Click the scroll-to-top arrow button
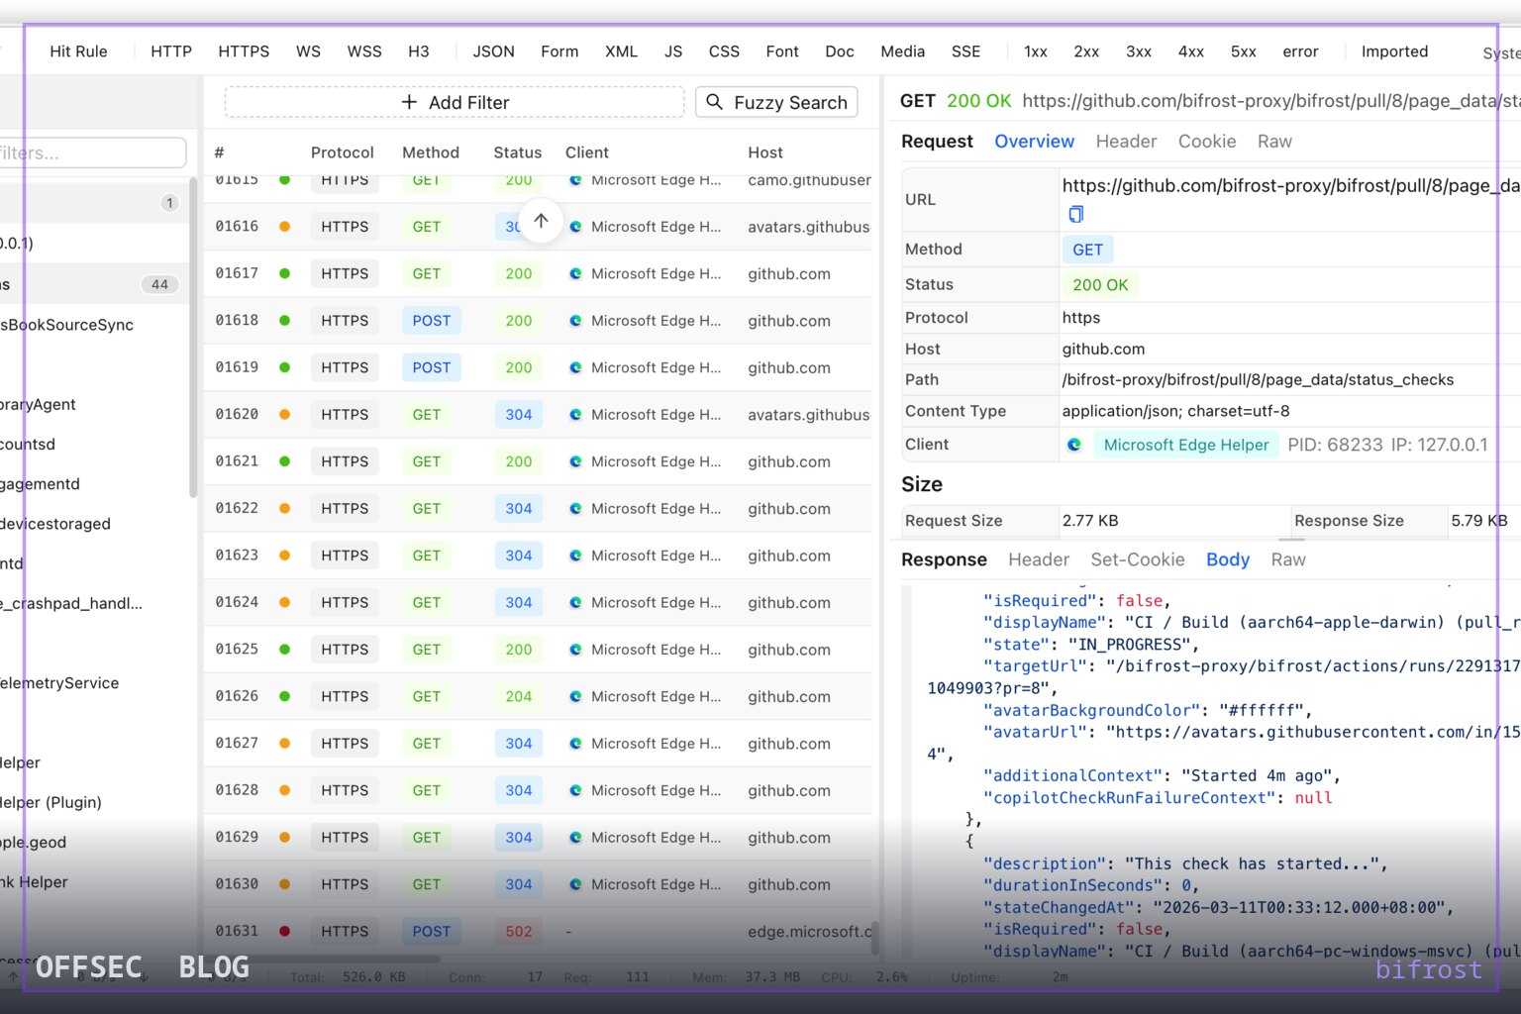 [x=541, y=221]
